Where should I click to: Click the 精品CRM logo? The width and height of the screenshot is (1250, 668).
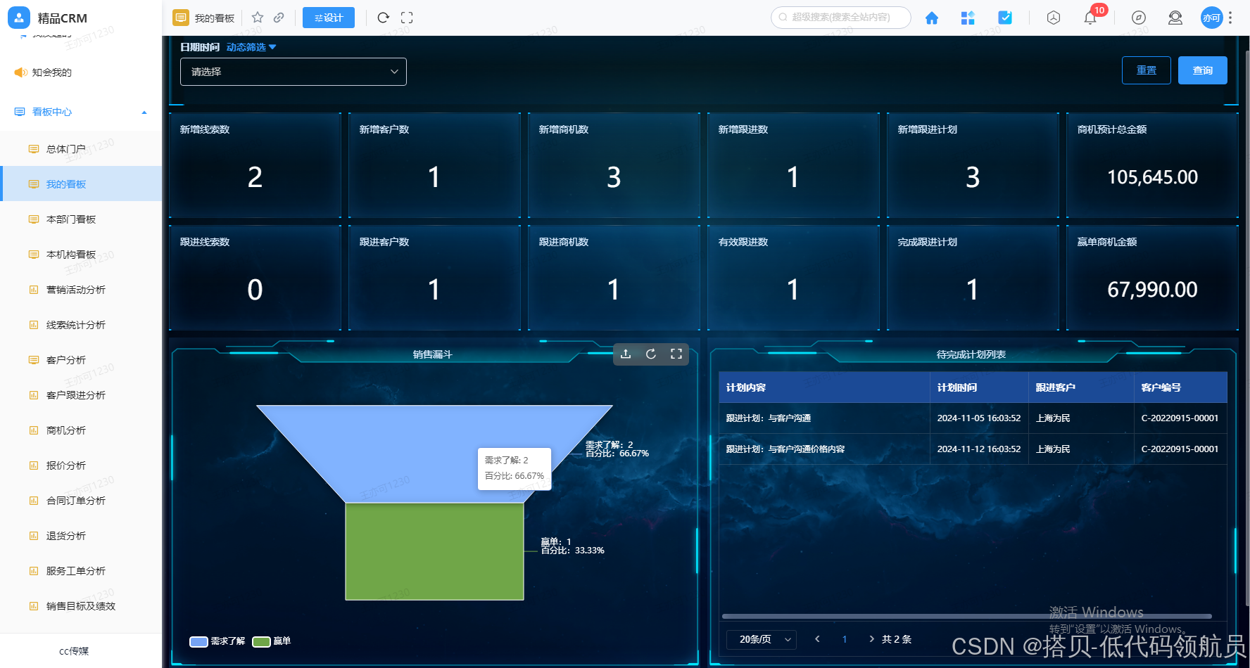(x=19, y=18)
